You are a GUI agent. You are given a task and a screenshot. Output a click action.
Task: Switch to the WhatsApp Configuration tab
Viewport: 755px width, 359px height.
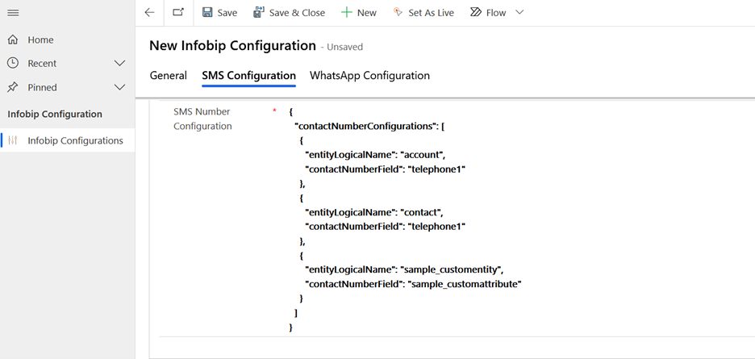[369, 76]
